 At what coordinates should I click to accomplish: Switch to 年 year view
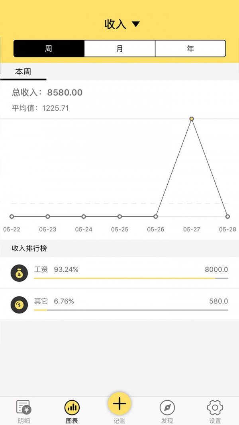click(190, 49)
